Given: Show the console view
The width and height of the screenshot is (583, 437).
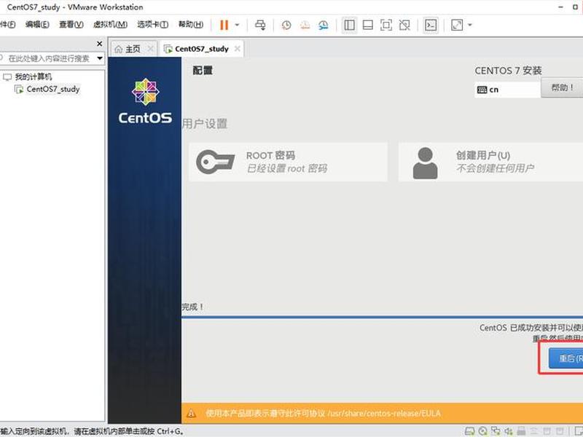Looking at the screenshot, I should click(x=431, y=25).
